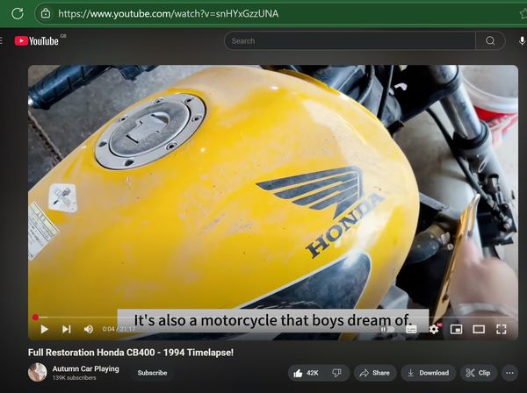Screen dimensions: 527x393
Task: Switch to miniplayer mode
Action: coord(456,329)
